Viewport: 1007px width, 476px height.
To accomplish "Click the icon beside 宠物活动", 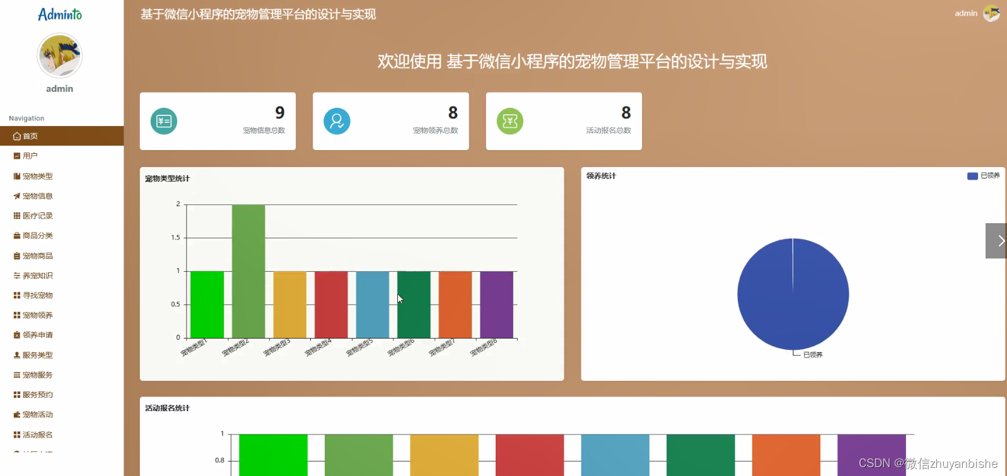I will pos(17,415).
